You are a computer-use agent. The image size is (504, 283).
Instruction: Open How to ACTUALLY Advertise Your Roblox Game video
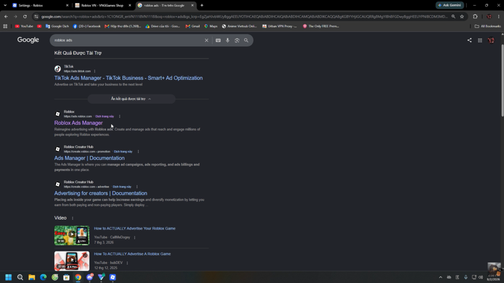point(135,228)
